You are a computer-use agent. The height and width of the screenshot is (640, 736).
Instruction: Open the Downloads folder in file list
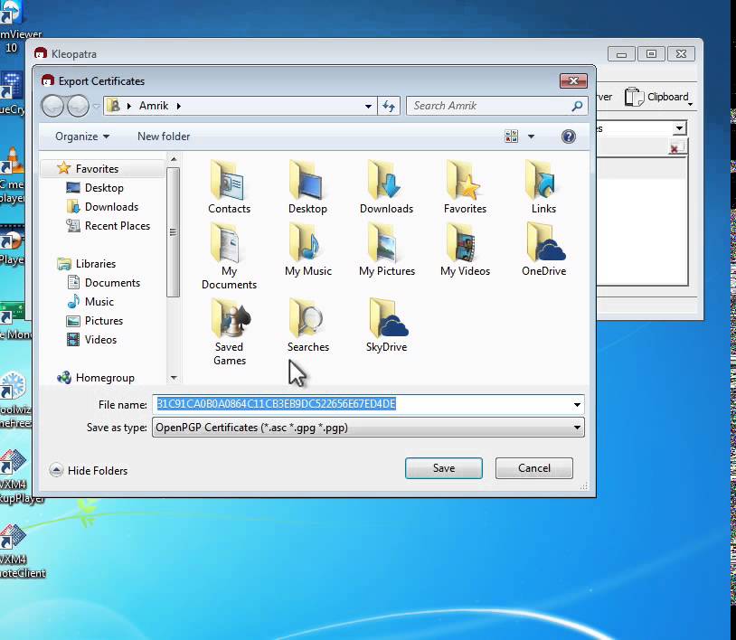pyautogui.click(x=386, y=187)
